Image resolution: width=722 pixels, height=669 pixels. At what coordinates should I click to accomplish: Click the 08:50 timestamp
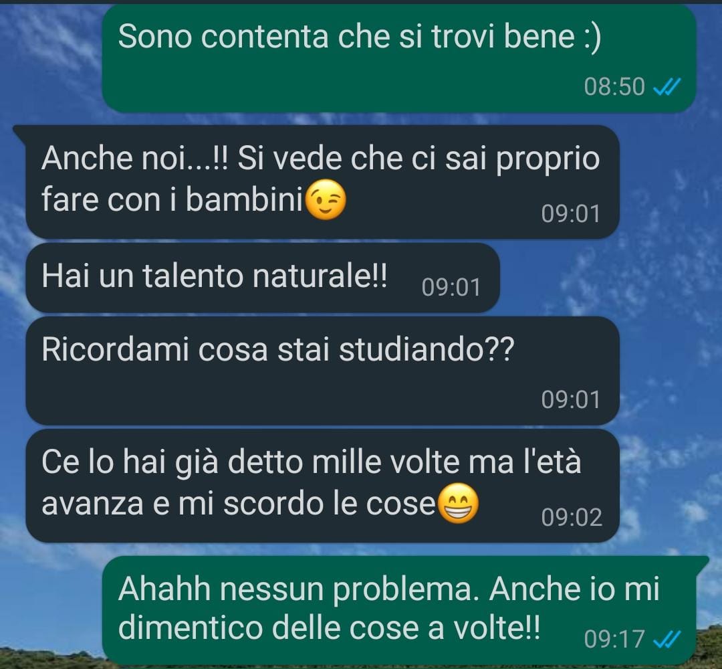tap(614, 86)
